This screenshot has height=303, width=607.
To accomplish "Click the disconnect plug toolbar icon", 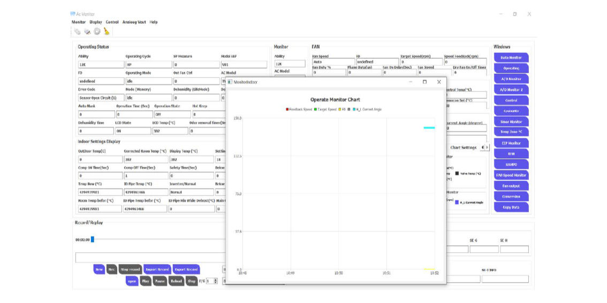I will point(87,32).
